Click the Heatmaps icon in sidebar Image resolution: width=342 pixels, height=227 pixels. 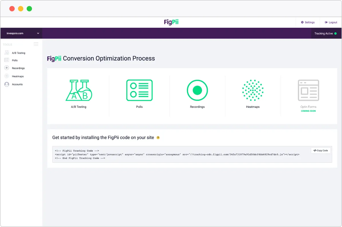coord(7,76)
